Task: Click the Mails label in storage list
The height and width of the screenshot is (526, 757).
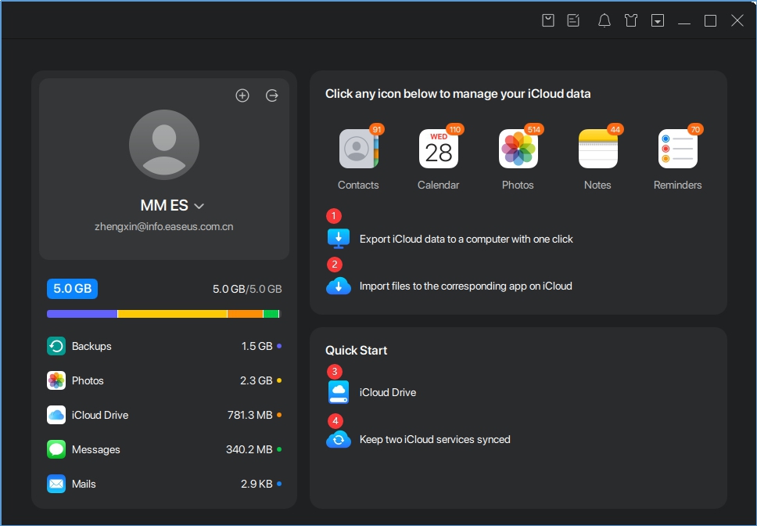Action: (x=84, y=484)
